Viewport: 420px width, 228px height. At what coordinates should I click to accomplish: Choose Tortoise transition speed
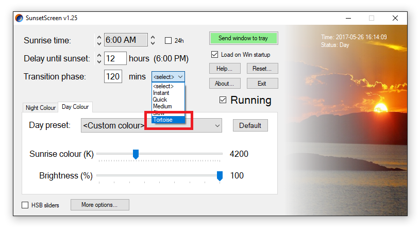coord(168,120)
